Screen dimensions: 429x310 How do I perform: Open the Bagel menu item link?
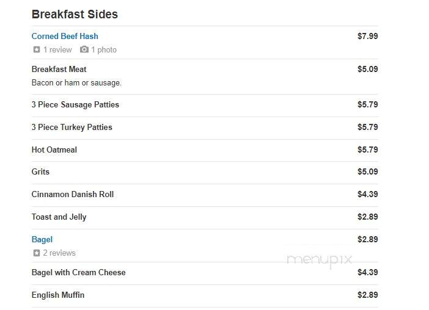[x=42, y=239]
